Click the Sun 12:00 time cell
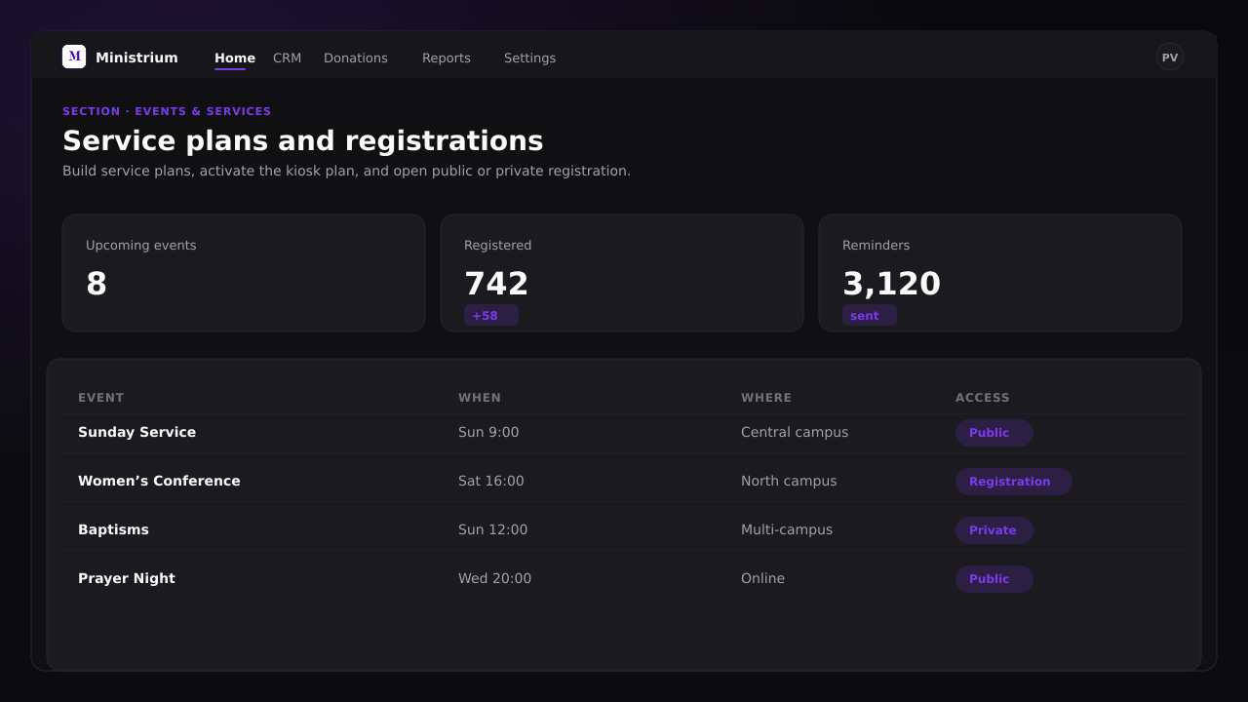Screen dimensions: 1248x702 tap(492, 529)
